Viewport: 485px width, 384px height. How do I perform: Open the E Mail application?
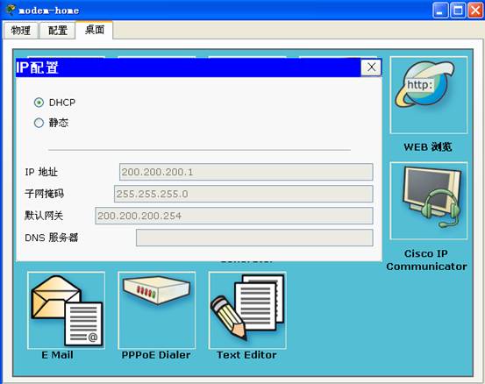(x=66, y=310)
